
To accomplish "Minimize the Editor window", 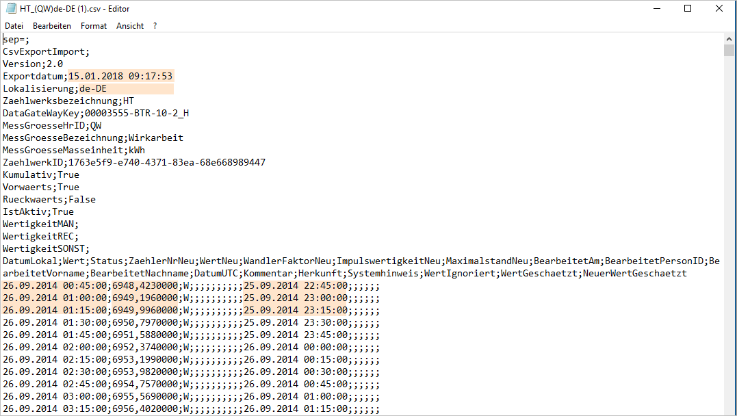I will [x=657, y=8].
